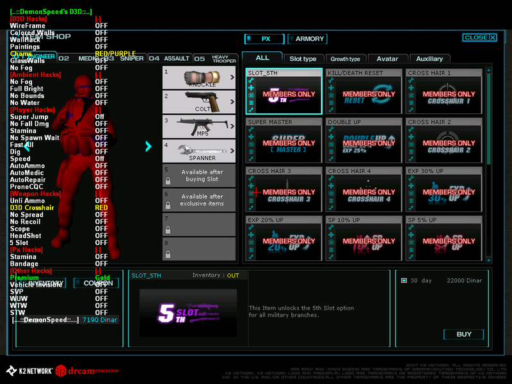
Task: Collapse the D3D Hacks section toggle
Action: 98,19
